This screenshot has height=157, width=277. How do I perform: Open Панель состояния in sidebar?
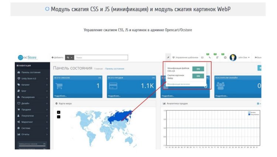[31, 72]
